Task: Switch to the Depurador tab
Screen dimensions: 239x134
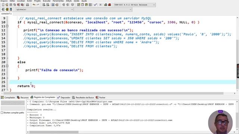Action: click(x=64, y=98)
